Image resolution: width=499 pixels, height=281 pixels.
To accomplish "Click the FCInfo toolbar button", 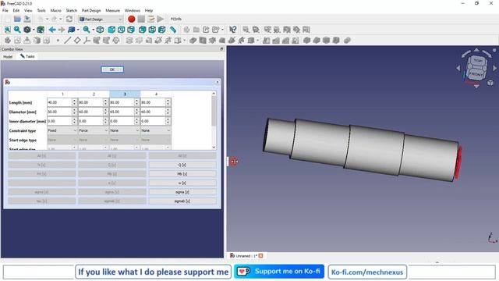I will (x=176, y=19).
